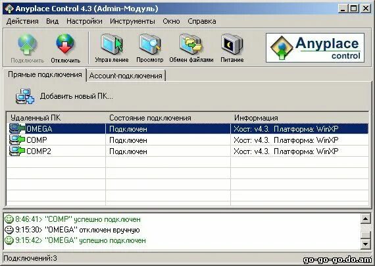Screen dimensions: 375x266
Task: Select the COMP row name
Action: point(37,140)
